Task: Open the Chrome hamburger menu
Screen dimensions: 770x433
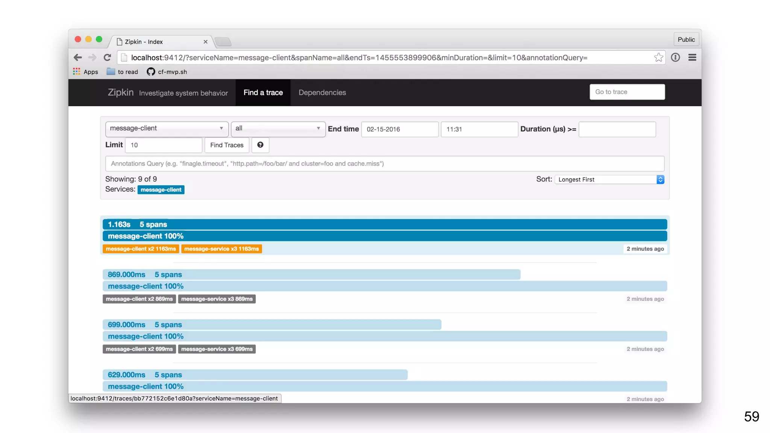Action: pos(692,58)
